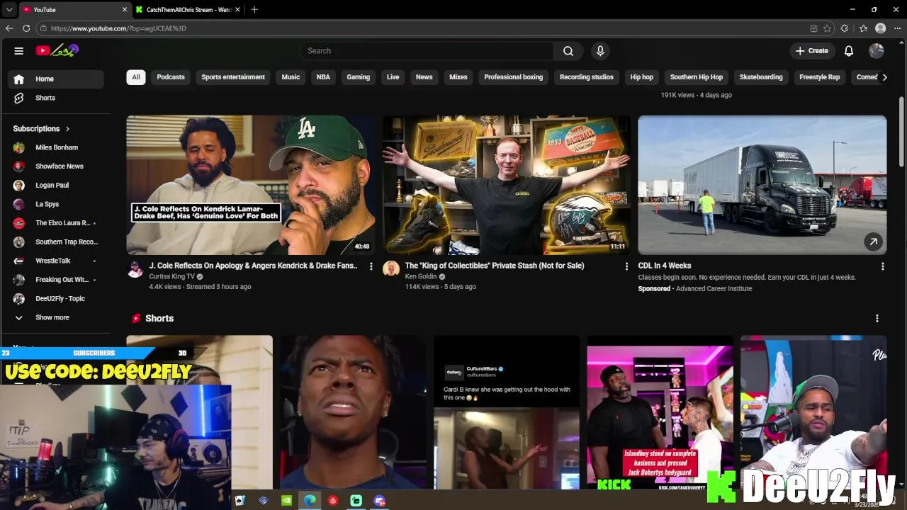The image size is (907, 510).
Task: Click the magnifier search button
Action: point(568,51)
